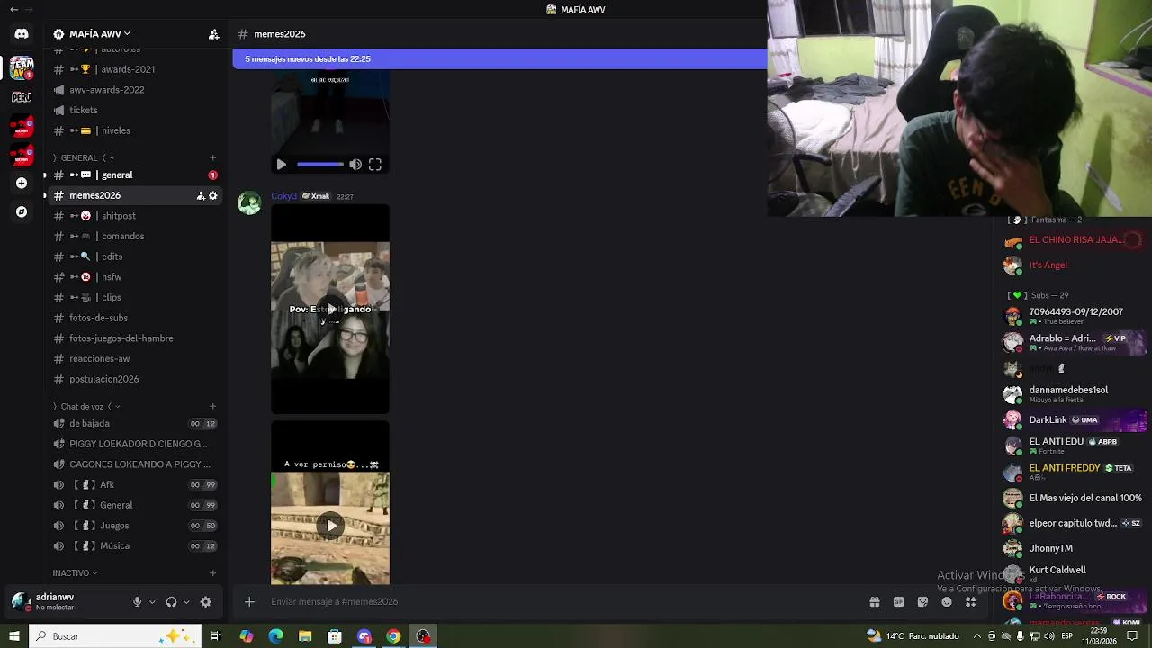Open the sticker picker
This screenshot has width=1152, height=648.
(x=922, y=602)
